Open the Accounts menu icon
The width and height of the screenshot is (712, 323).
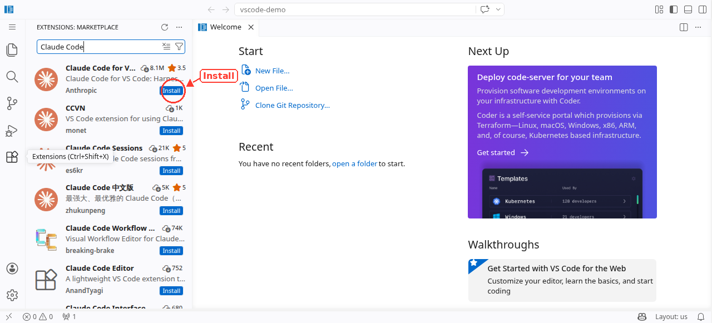[12, 269]
